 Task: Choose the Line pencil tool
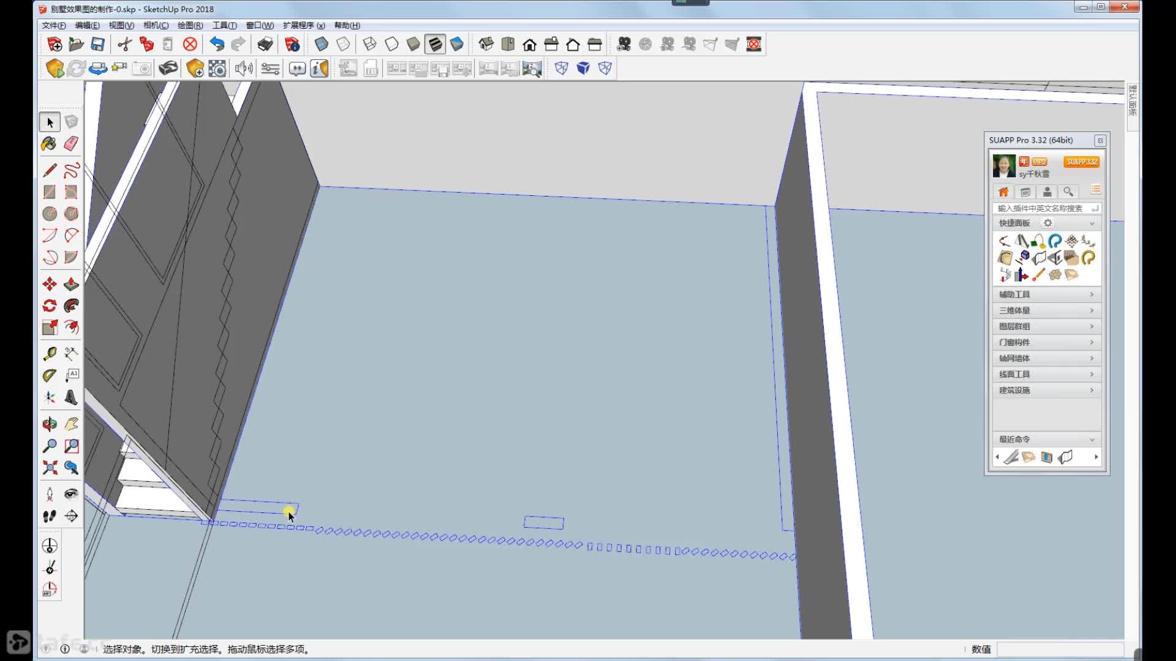50,170
